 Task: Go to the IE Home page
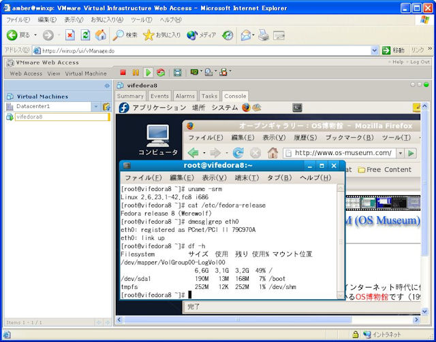[101, 35]
